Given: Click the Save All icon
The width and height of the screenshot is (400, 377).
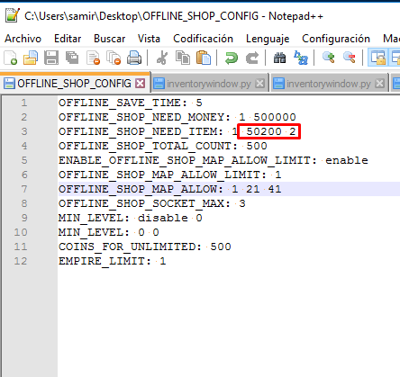Looking at the screenshot, I should (72, 58).
